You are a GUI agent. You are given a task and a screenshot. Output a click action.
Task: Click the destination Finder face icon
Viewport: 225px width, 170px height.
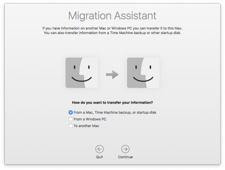coord(143,73)
